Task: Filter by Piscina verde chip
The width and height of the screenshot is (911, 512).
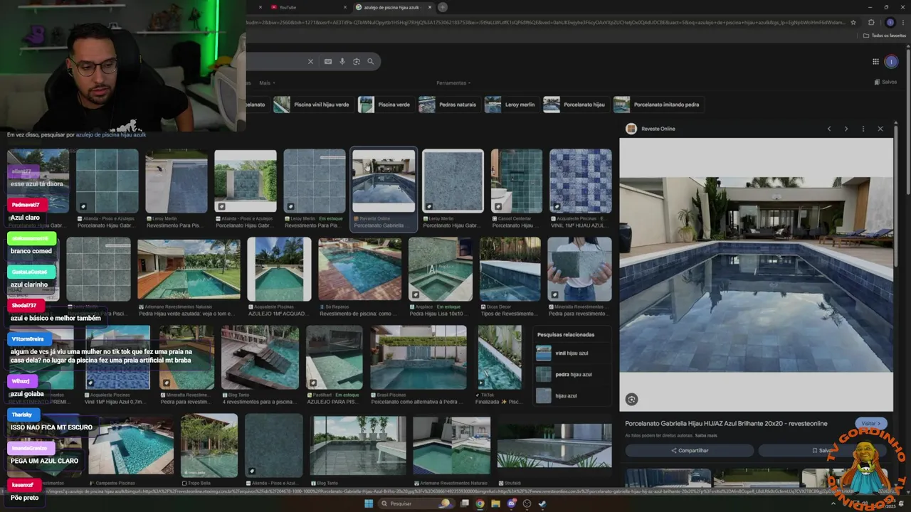Action: [x=384, y=105]
